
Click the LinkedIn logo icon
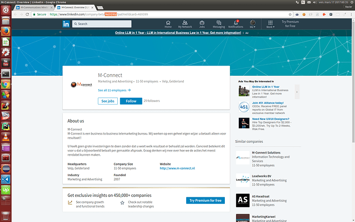(66, 24)
